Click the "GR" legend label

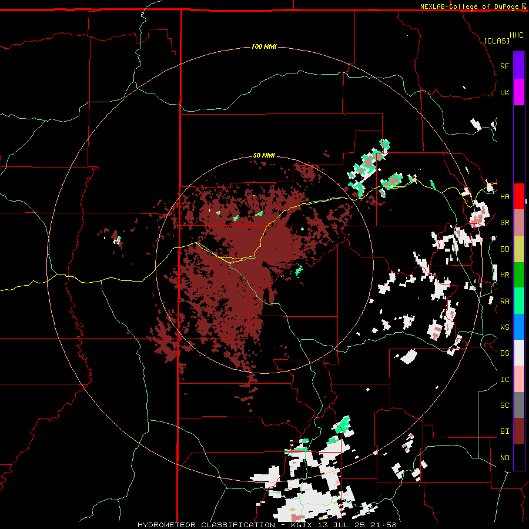(x=504, y=223)
